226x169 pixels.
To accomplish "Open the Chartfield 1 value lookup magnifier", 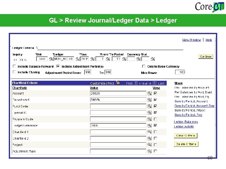I will tap(149, 132).
